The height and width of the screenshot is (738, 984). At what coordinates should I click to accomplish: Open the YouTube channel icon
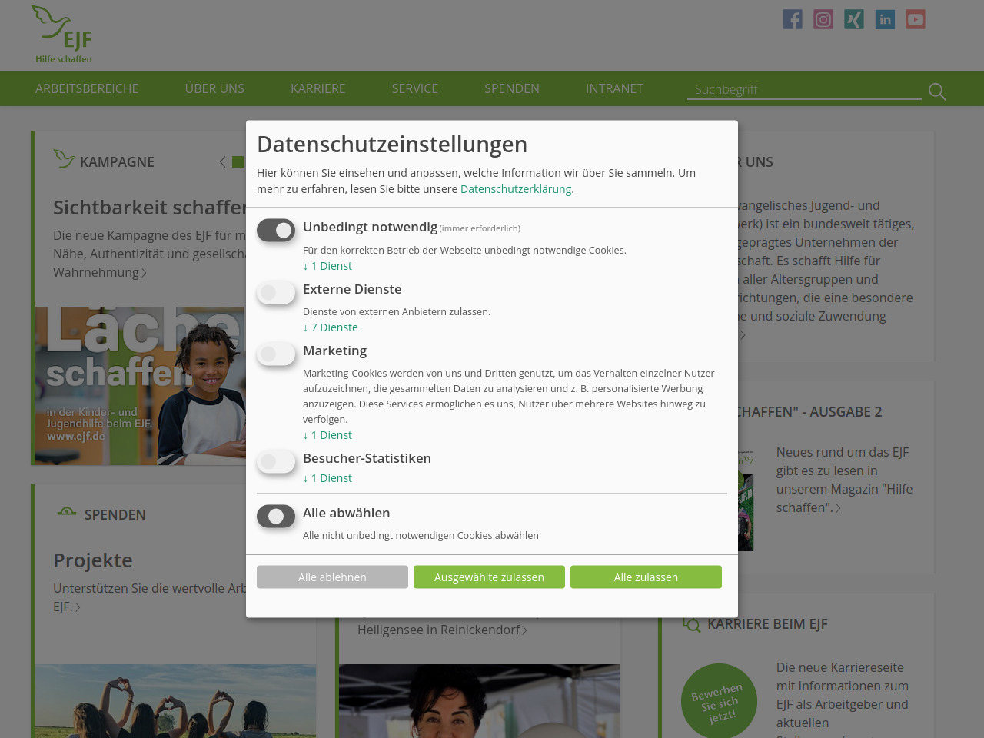[x=915, y=19]
